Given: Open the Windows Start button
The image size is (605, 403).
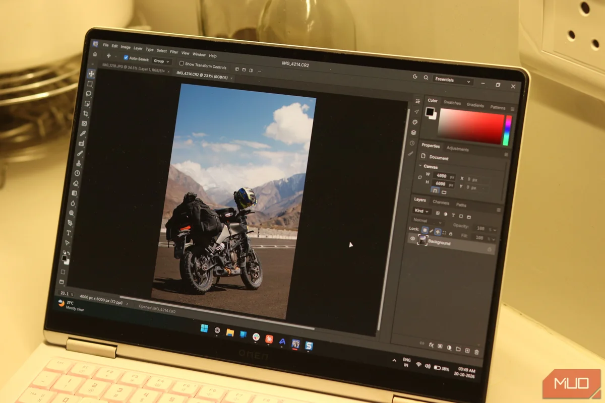Looking at the screenshot, I should click(x=204, y=328).
